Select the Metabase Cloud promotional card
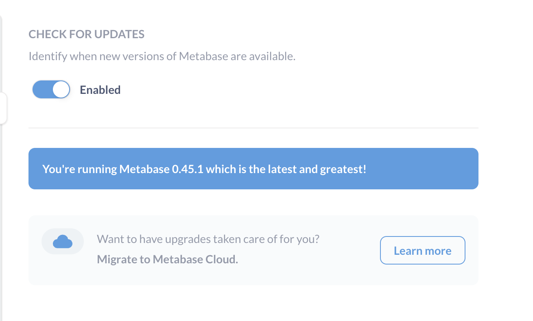 click(x=253, y=250)
